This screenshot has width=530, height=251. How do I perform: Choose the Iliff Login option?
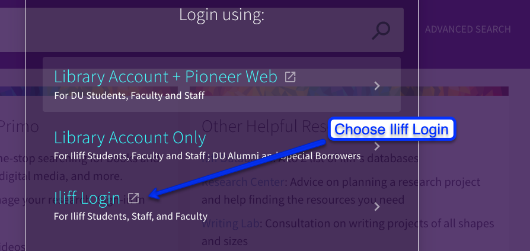pos(87,198)
